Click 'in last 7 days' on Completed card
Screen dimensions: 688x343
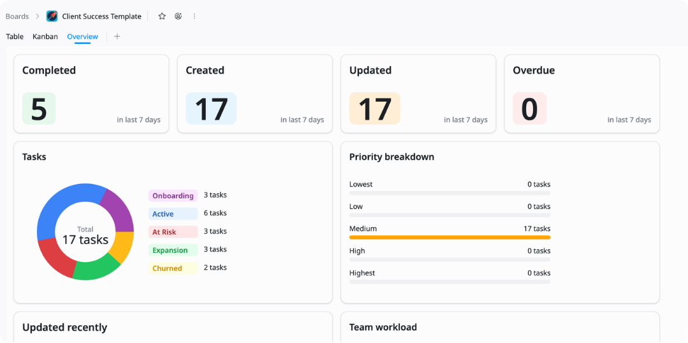138,120
